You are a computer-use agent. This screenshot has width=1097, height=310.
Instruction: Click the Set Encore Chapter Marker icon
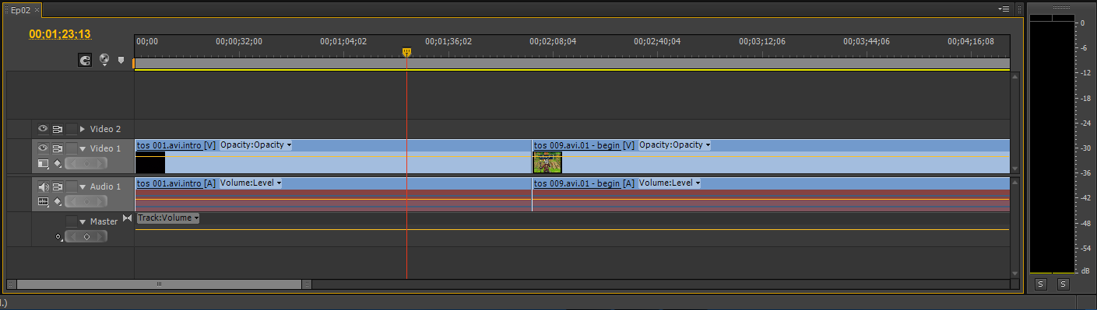104,60
